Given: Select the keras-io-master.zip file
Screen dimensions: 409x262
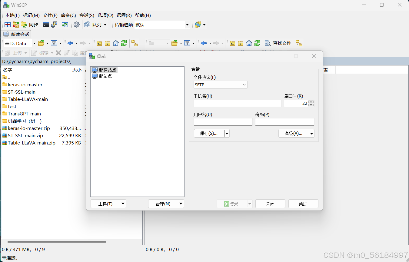Looking at the screenshot, I should 29,128.
